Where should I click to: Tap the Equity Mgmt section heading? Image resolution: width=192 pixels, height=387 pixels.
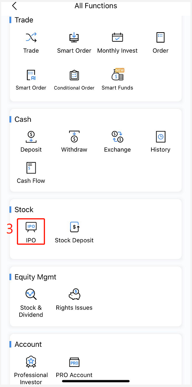tap(35, 277)
